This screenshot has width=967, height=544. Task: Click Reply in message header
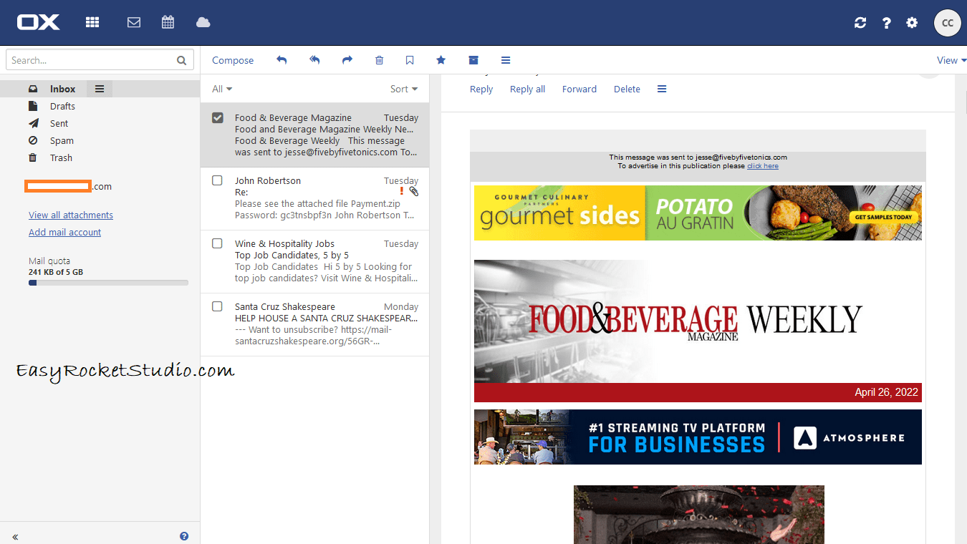click(481, 89)
